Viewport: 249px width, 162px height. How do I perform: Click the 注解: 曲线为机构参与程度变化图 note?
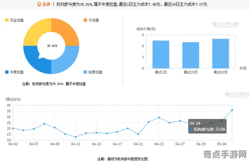click(x=122, y=159)
